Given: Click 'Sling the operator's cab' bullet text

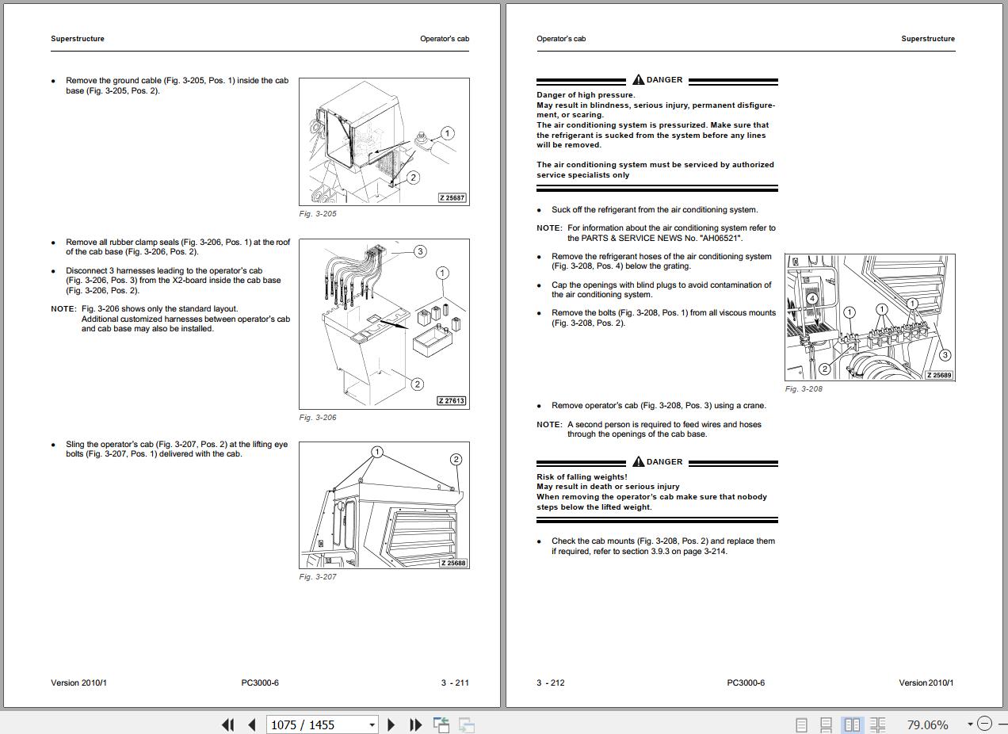Looking at the screenshot, I should pyautogui.click(x=177, y=449).
